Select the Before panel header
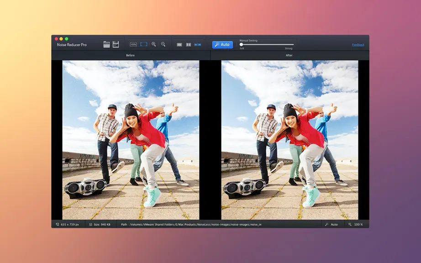421x263 pixels. point(131,55)
